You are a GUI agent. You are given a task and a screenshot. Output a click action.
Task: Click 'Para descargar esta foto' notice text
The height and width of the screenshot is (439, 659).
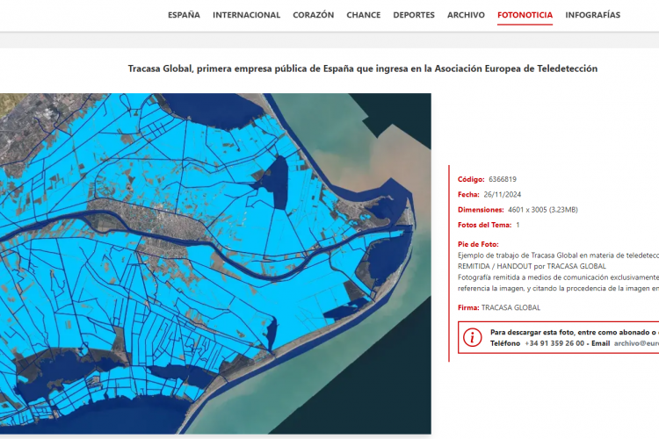coord(574,332)
